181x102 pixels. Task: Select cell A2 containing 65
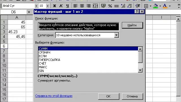tap(17, 27)
